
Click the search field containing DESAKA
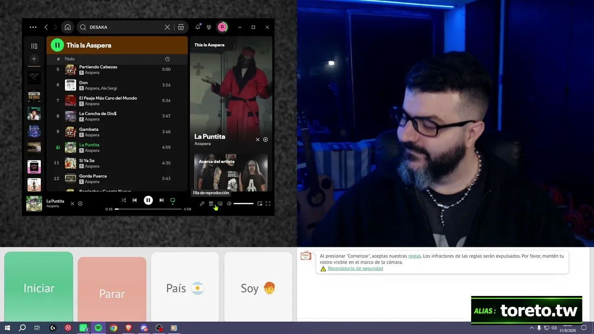pos(125,27)
